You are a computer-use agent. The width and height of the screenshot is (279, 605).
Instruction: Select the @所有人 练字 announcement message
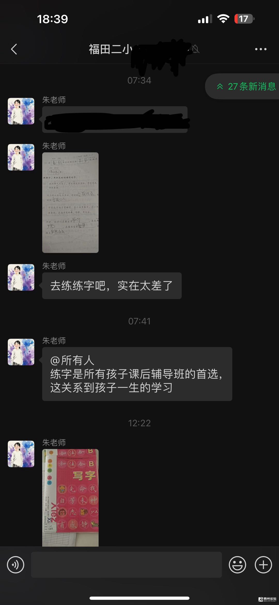coord(137,374)
